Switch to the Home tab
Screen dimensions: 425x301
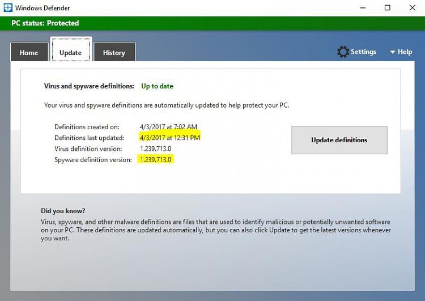(x=29, y=53)
